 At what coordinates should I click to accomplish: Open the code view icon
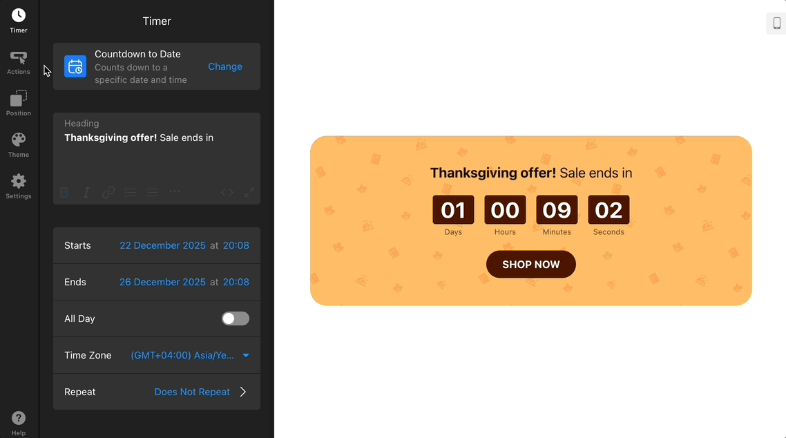click(227, 193)
